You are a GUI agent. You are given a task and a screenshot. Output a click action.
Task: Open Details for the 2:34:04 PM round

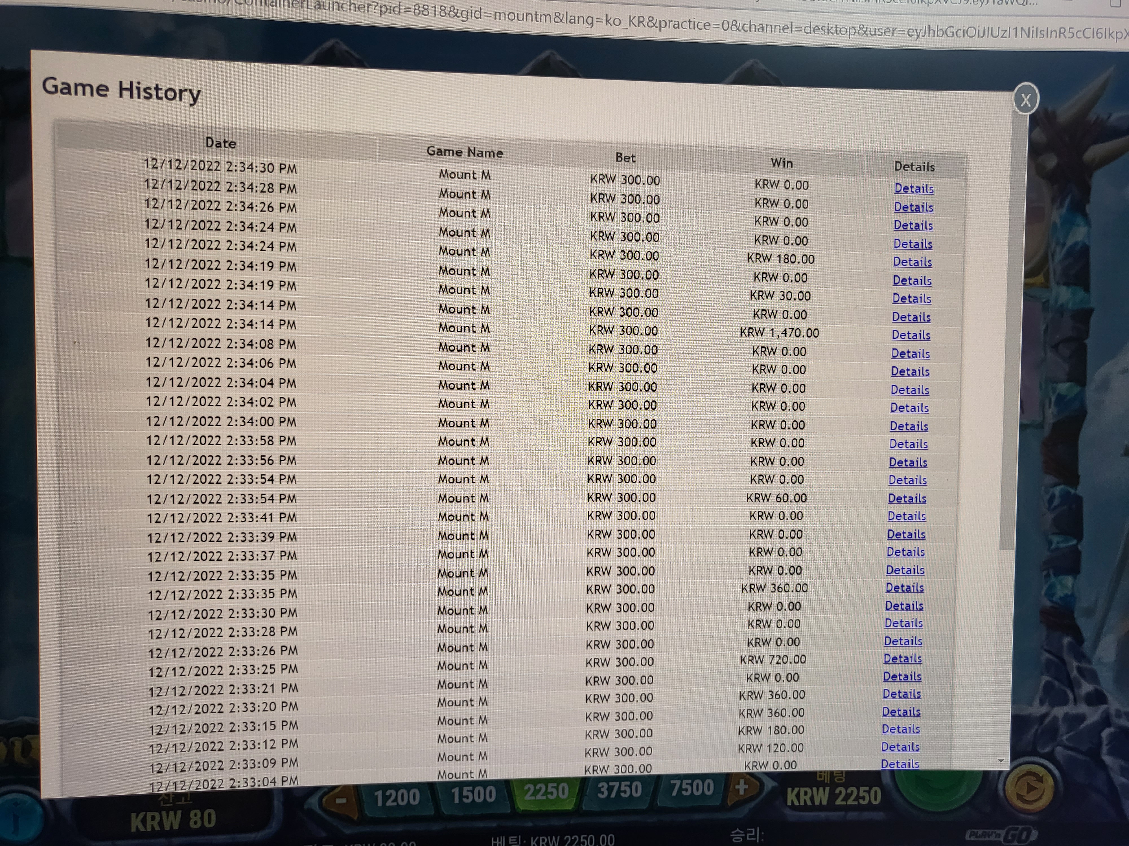tap(909, 390)
